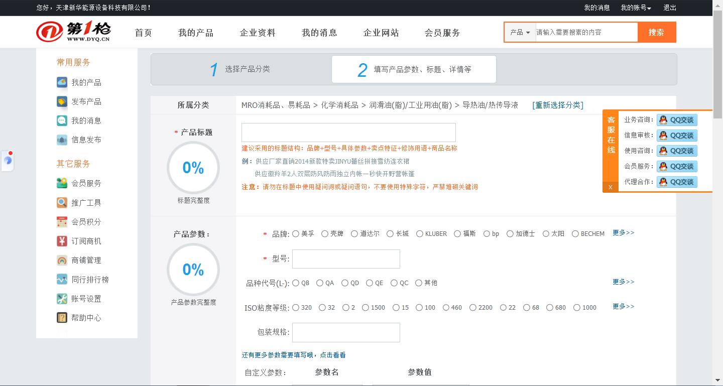The width and height of the screenshot is (723, 386).
Task: Click into the 型号 input field
Action: (346, 259)
